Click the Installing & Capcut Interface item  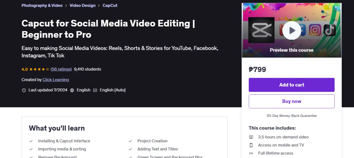[x=64, y=141]
